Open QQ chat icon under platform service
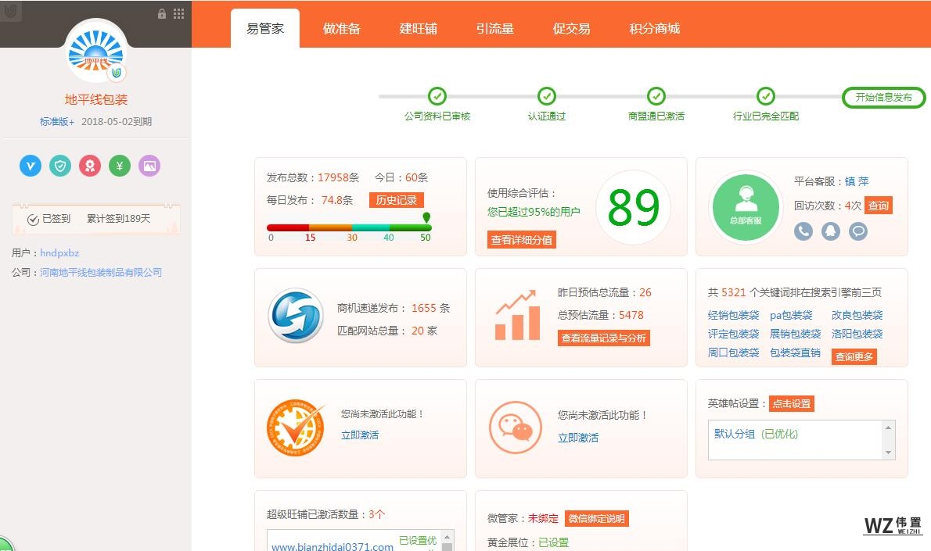 (x=831, y=231)
